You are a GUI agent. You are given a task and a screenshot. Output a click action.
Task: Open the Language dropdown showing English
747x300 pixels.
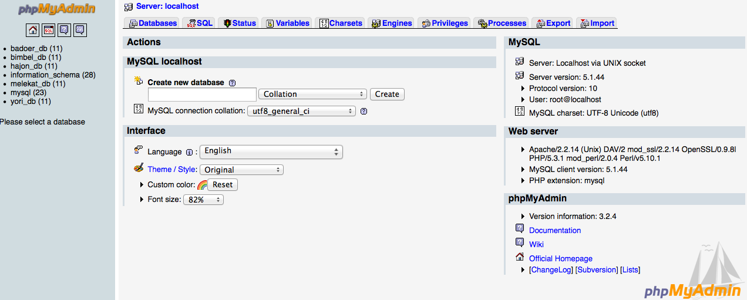tap(271, 151)
